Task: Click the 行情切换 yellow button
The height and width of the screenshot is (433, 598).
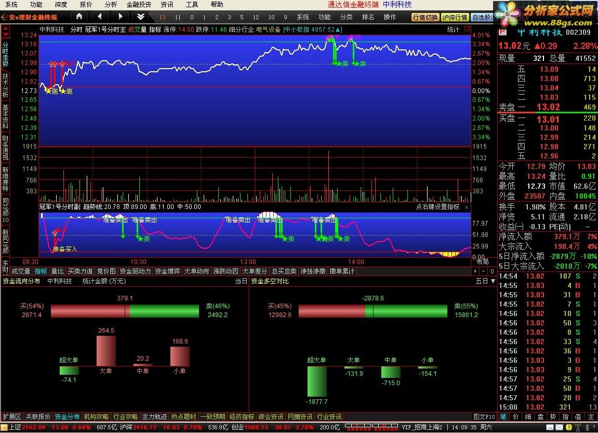Action: (x=425, y=18)
